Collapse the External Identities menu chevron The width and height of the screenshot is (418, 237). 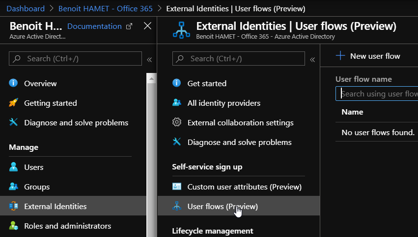pos(312,59)
